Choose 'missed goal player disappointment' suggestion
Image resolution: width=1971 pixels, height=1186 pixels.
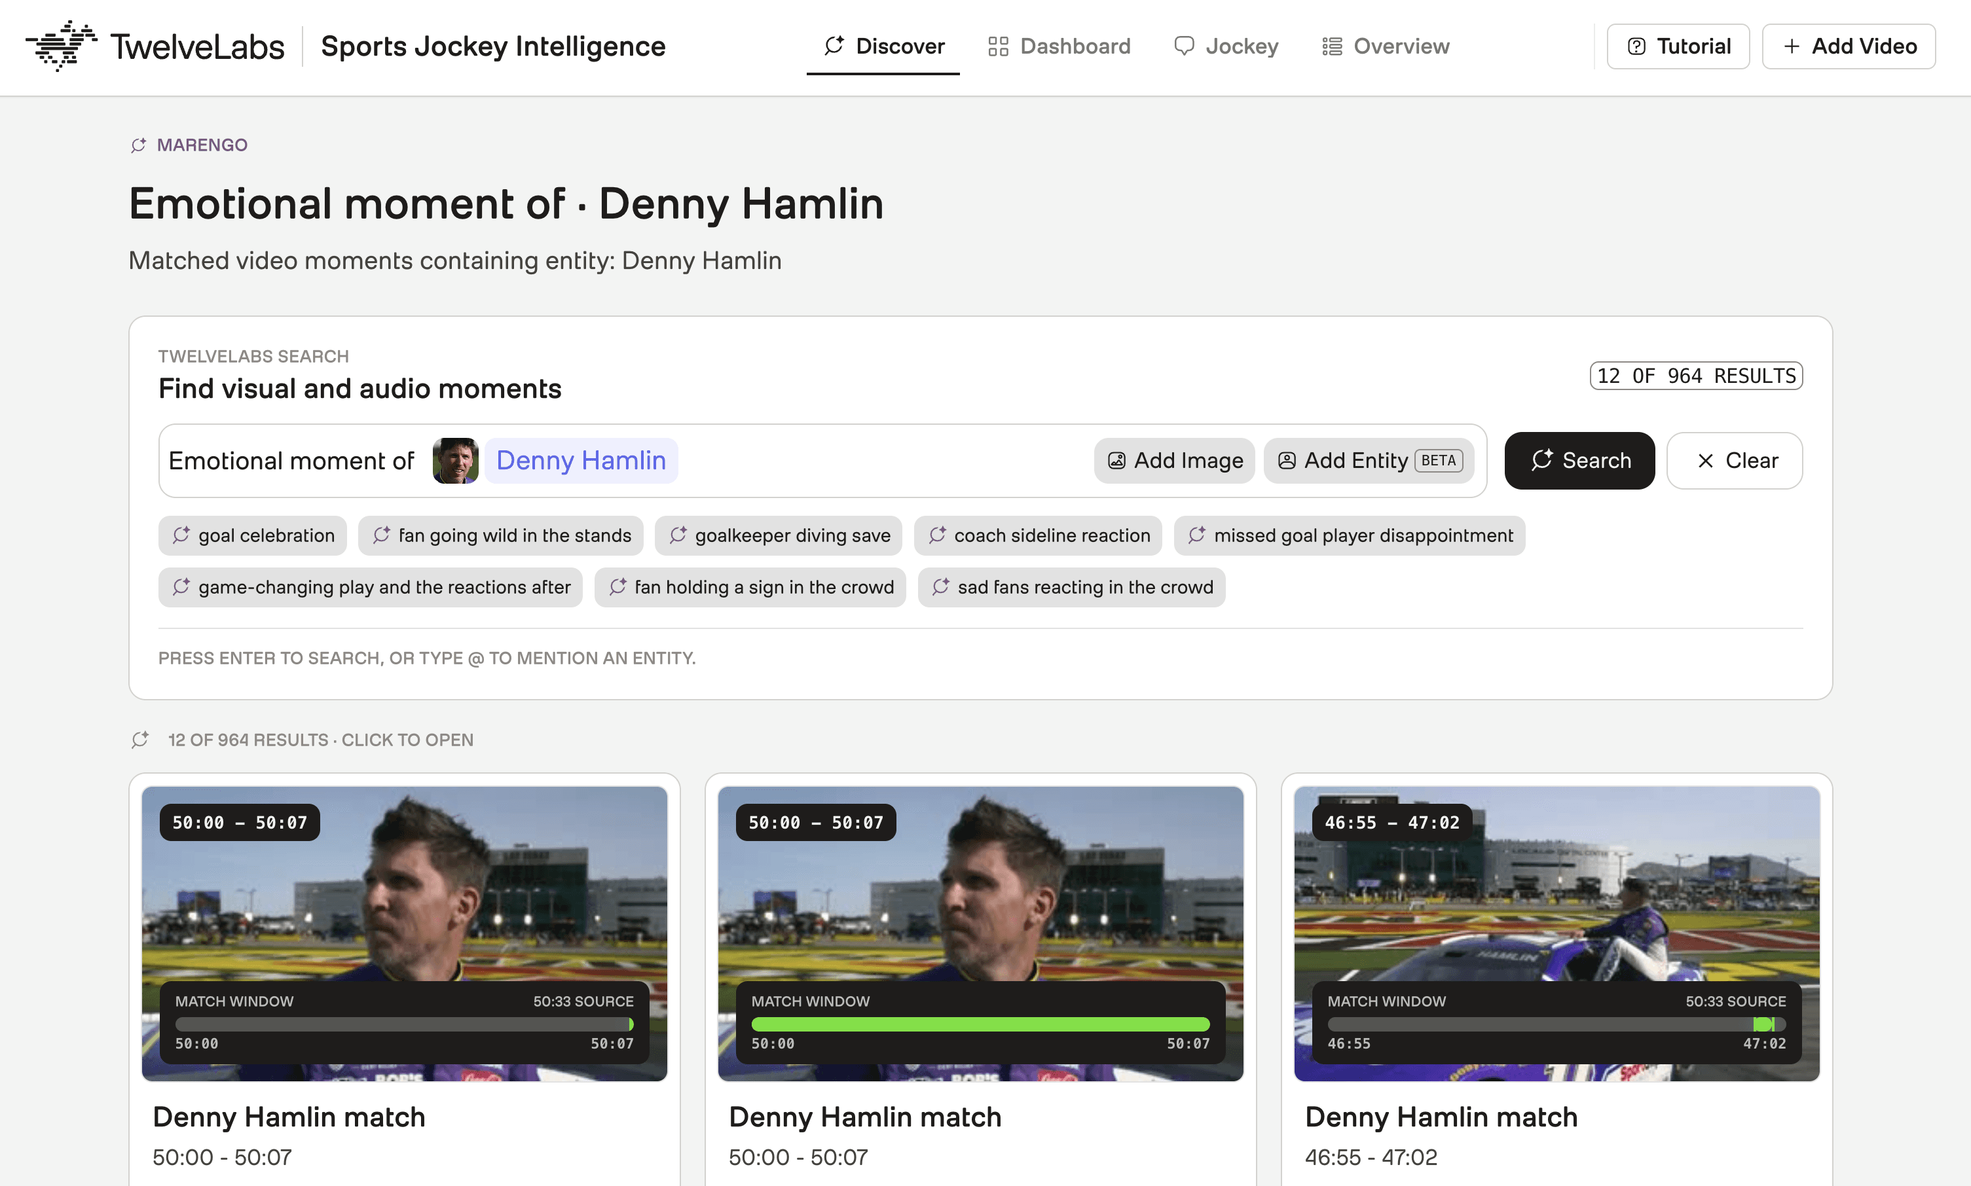1350,535
